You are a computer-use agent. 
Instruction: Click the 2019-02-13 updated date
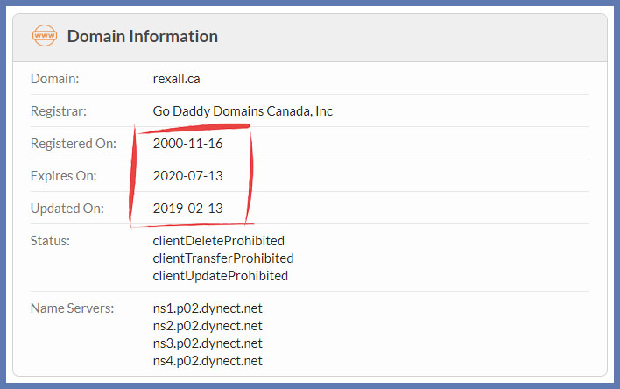click(187, 209)
